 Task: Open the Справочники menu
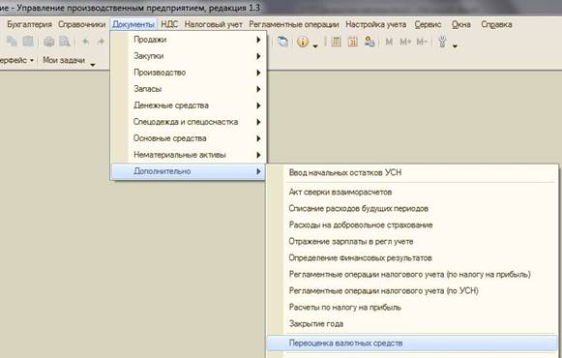(x=81, y=25)
